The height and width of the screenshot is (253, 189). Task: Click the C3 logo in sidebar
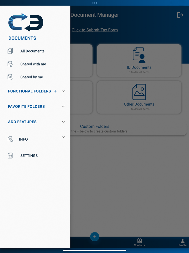26,22
